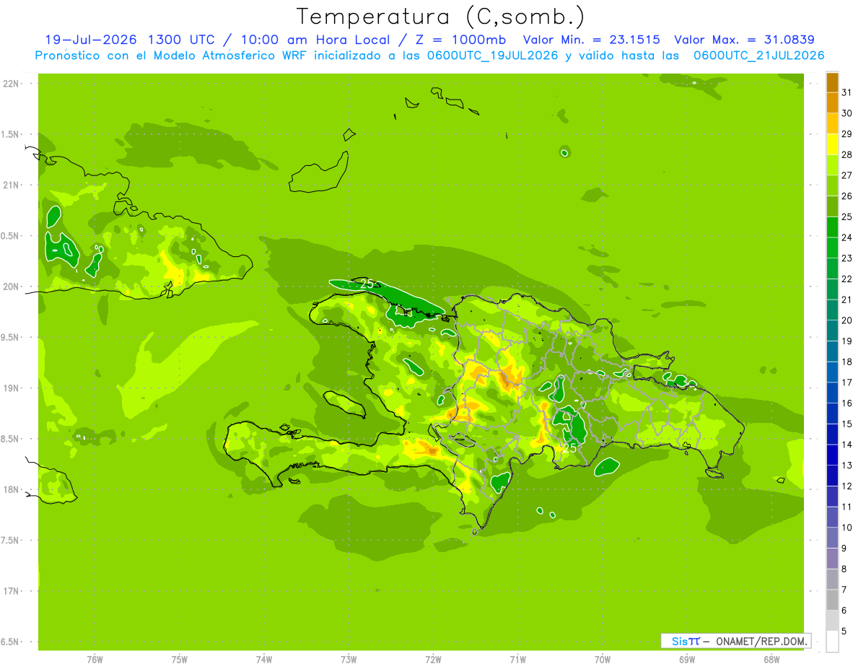Select the purple legend swatch between 9 and 10
This screenshot has width=866, height=669.
(832, 538)
